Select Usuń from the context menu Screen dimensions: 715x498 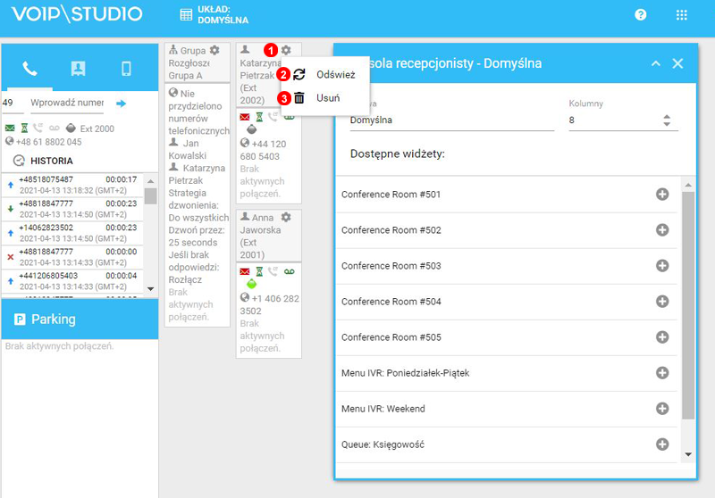tap(327, 98)
